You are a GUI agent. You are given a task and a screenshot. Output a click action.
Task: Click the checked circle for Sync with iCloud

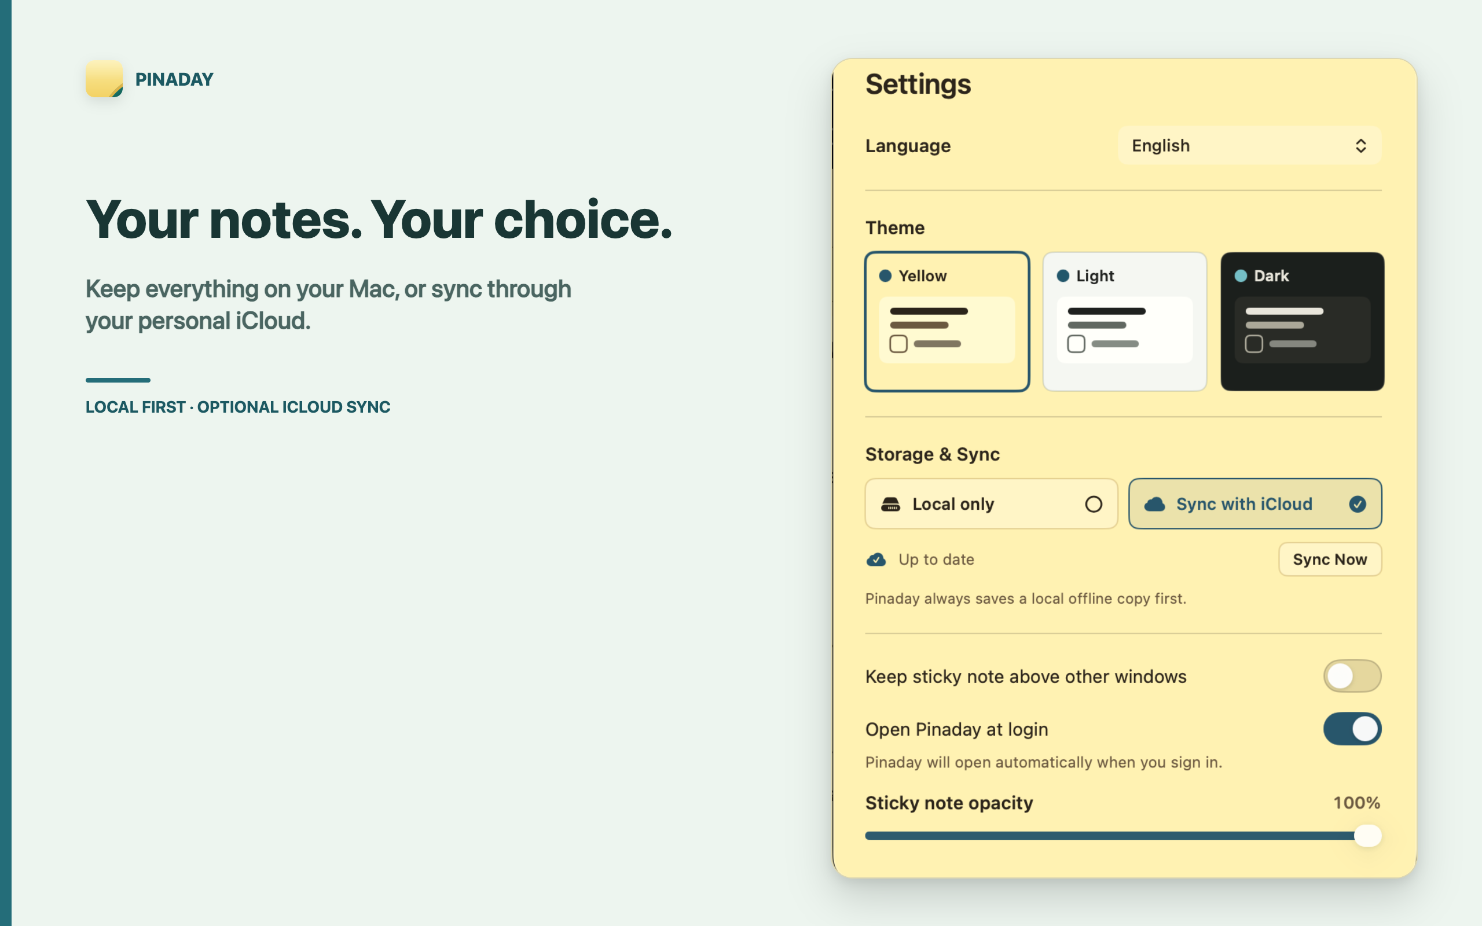[x=1358, y=504]
